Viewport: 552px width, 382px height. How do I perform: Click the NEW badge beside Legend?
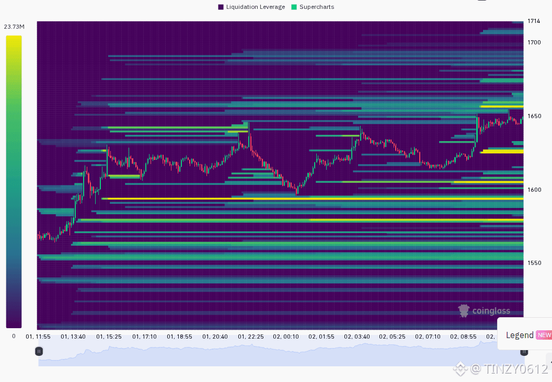(544, 335)
